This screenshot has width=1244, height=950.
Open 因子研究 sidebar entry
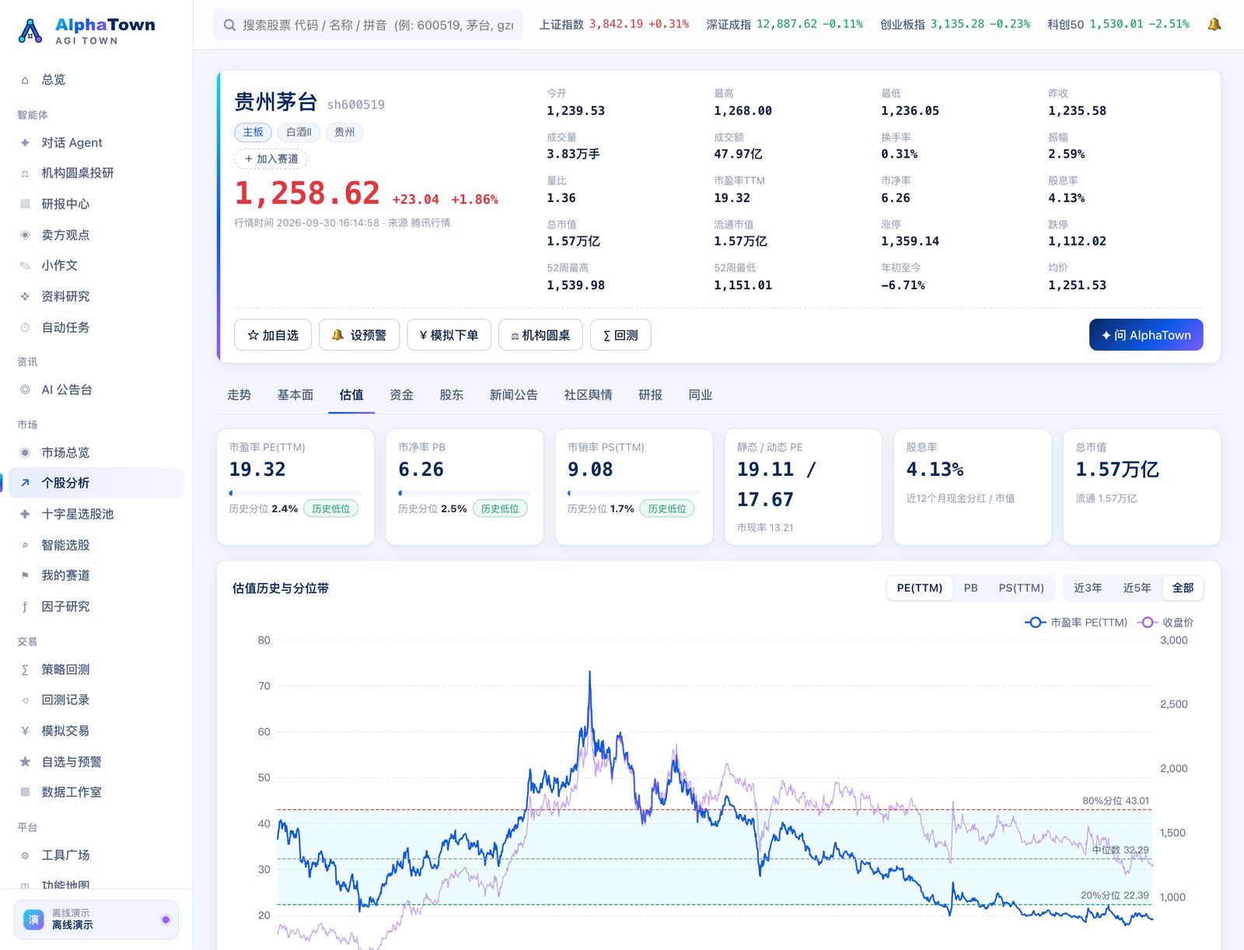[x=96, y=606]
